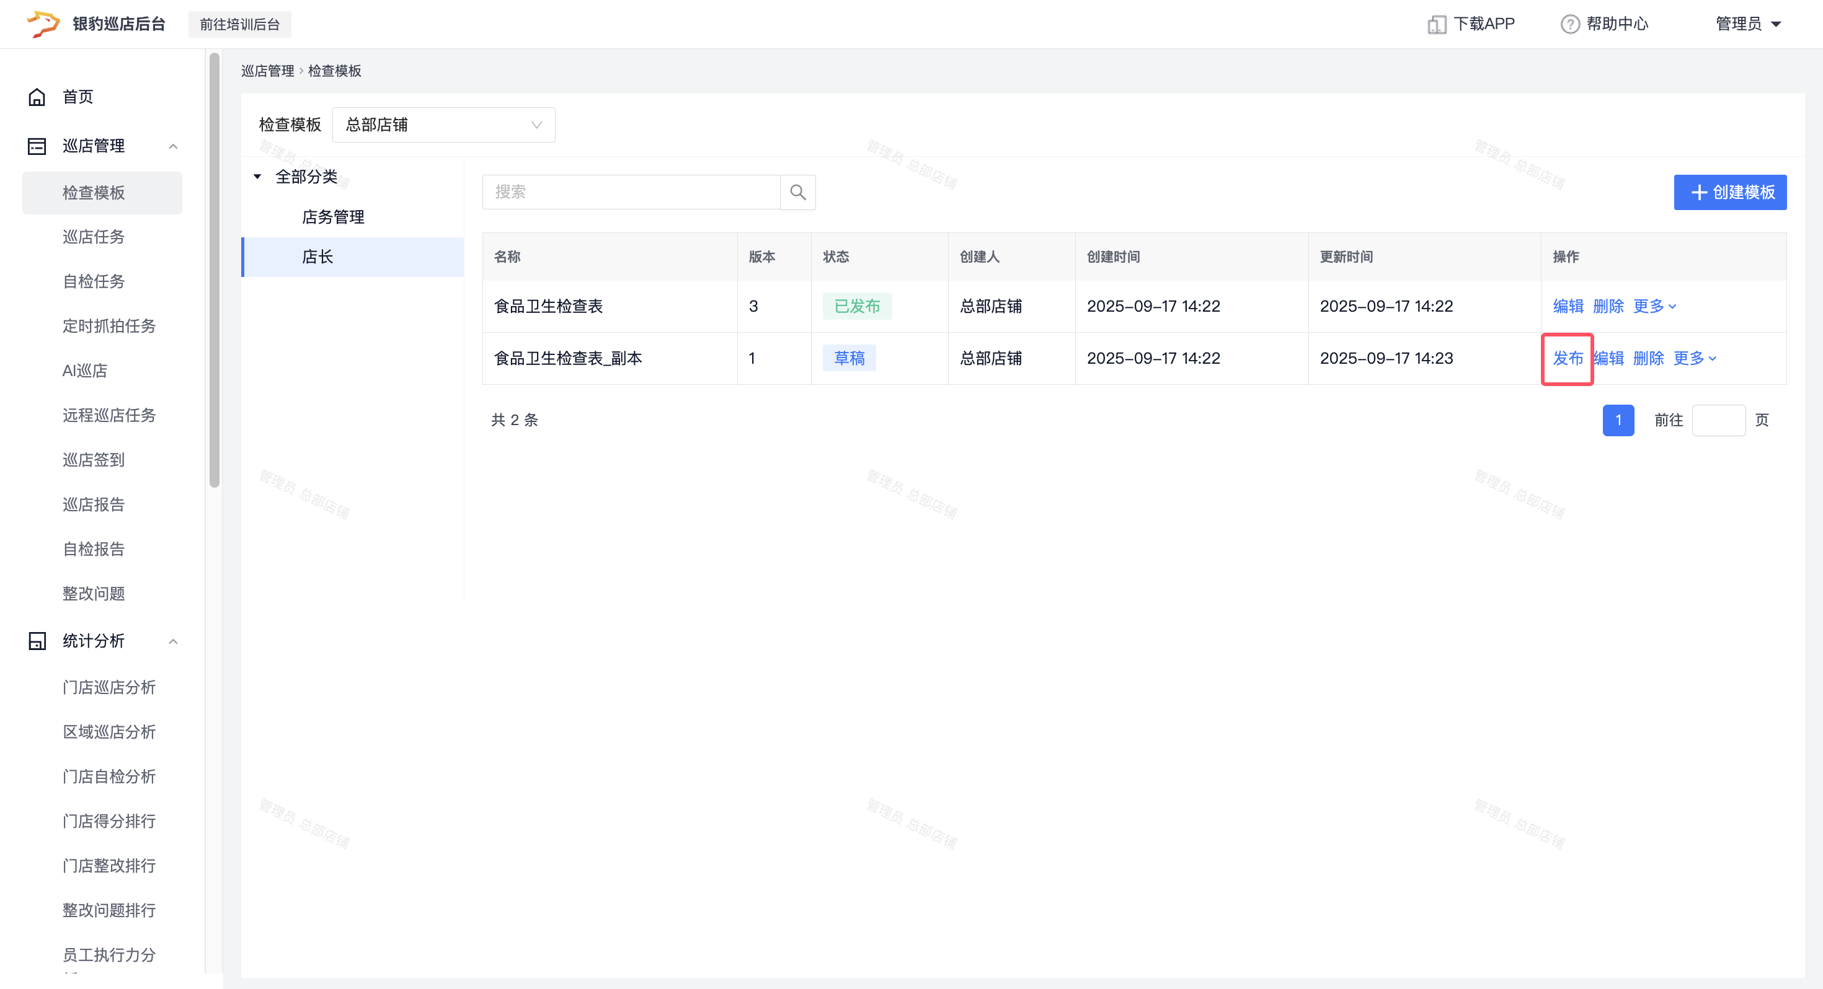Click the home icon beside 首页
The height and width of the screenshot is (989, 1823).
pyautogui.click(x=37, y=97)
